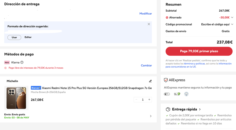Click the Entrega rápida heading
236x130 pixels.
184,109
